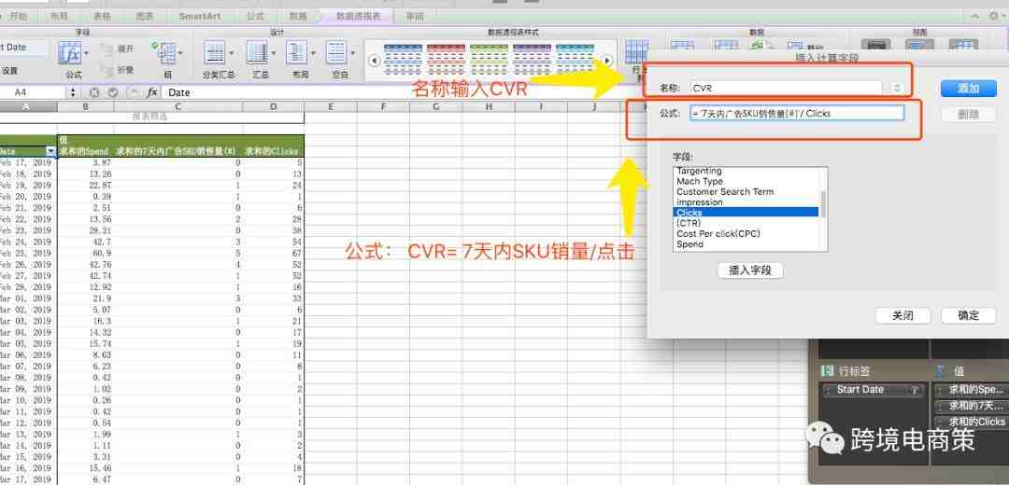
Task: Click the 展开 expand field icon
Action: pos(107,48)
